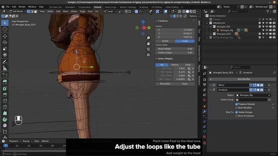Click the Vertex Group input field

[251, 100]
